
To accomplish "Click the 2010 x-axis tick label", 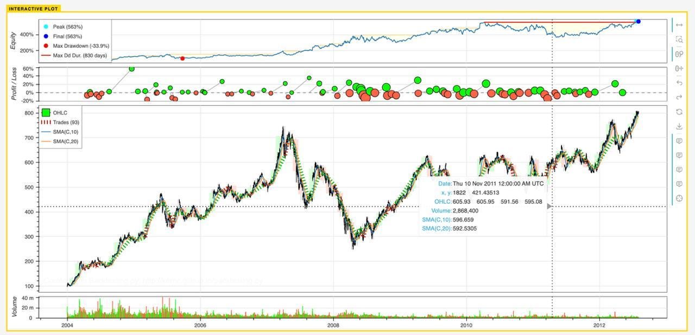I will (x=466, y=325).
